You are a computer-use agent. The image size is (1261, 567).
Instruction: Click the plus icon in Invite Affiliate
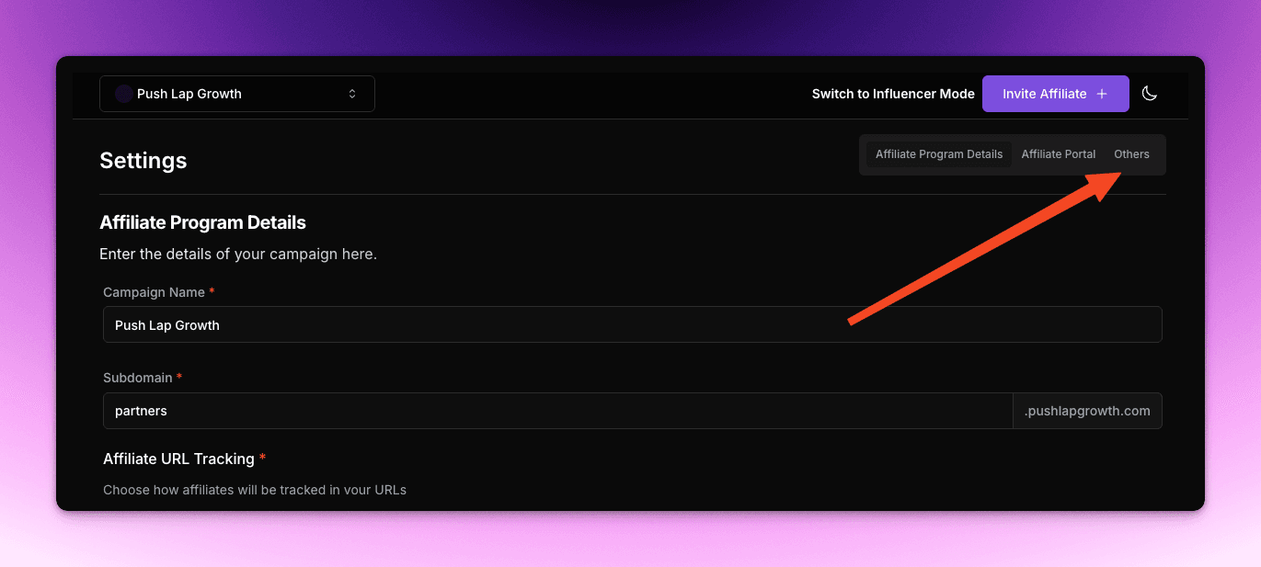[x=1102, y=94]
